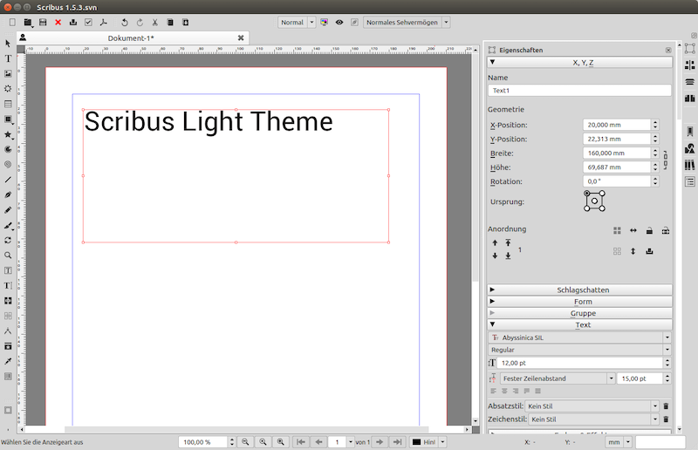
Task: Expand the Form section
Action: pyautogui.click(x=579, y=302)
